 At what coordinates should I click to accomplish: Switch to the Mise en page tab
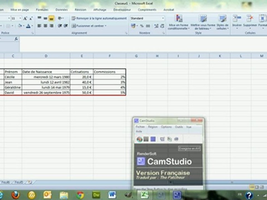click(19, 10)
